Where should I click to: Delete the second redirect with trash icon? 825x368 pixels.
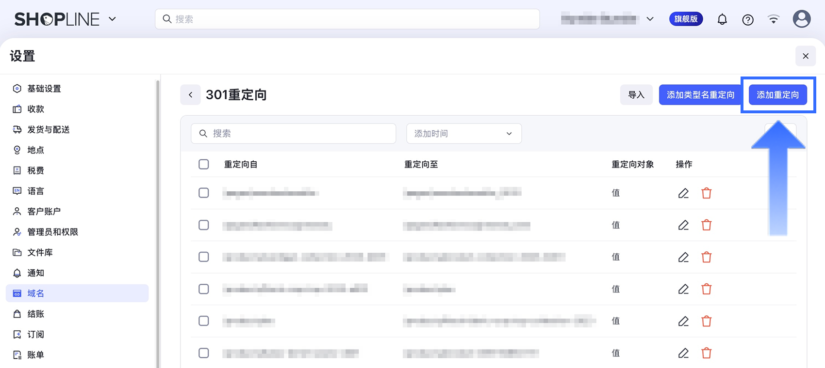click(707, 225)
